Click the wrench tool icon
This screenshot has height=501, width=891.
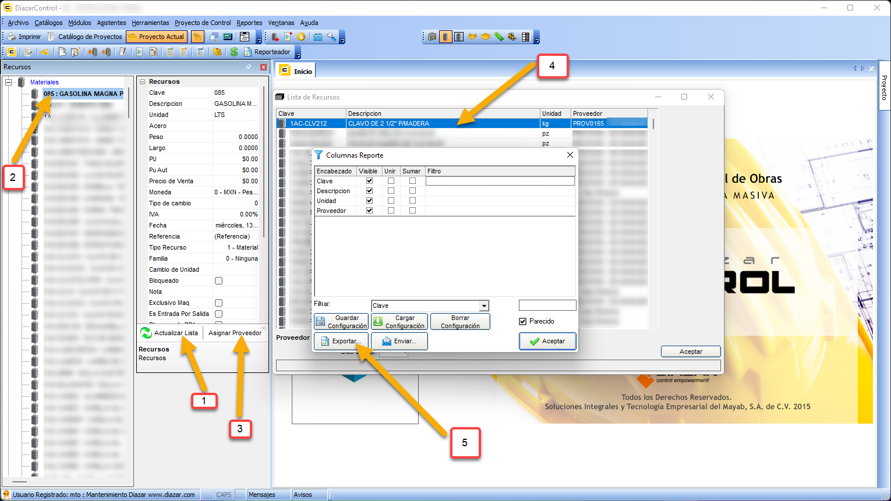tap(331, 37)
